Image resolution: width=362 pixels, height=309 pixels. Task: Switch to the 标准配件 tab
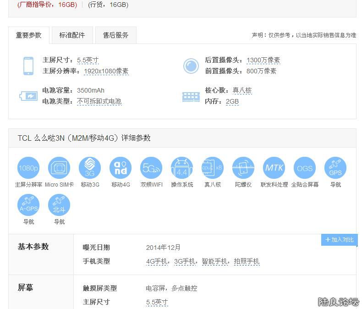(72, 35)
